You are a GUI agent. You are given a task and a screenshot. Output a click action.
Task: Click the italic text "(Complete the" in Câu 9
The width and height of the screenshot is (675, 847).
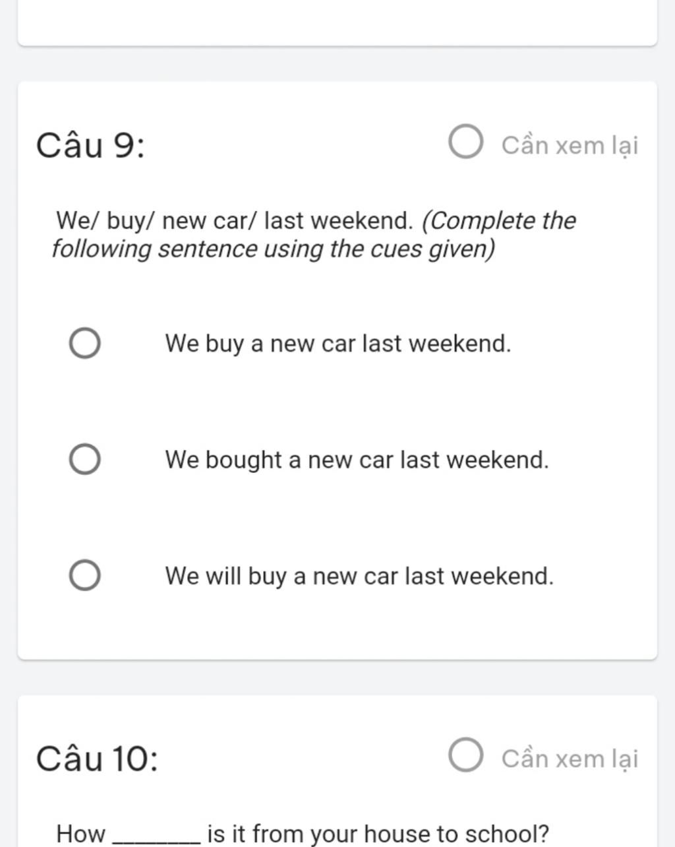click(498, 221)
